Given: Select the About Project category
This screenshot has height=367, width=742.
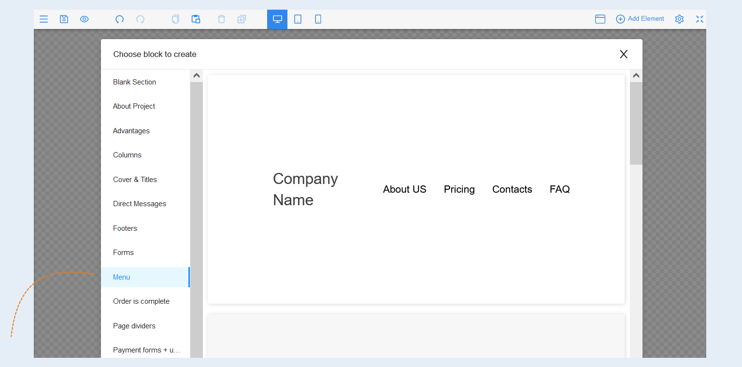Looking at the screenshot, I should 145,106.
